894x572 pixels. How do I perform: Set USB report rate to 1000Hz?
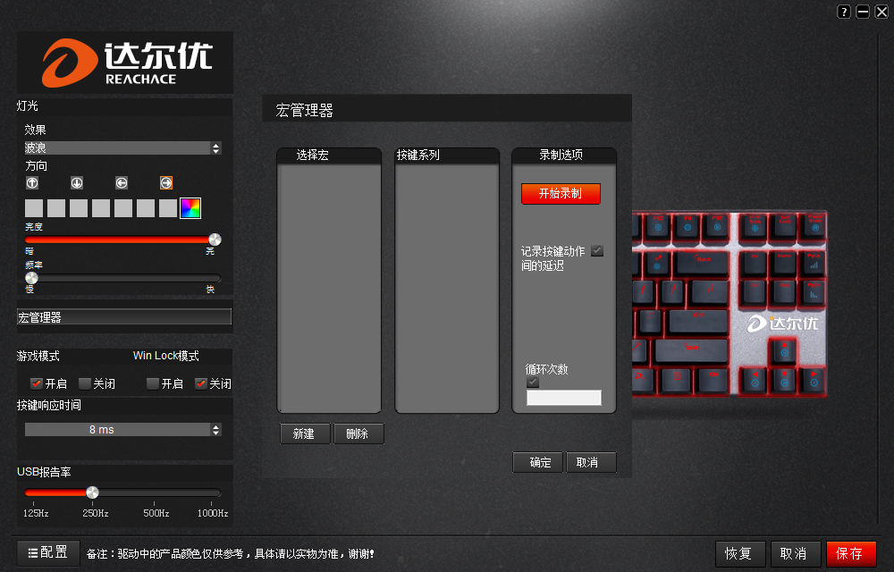[213, 493]
